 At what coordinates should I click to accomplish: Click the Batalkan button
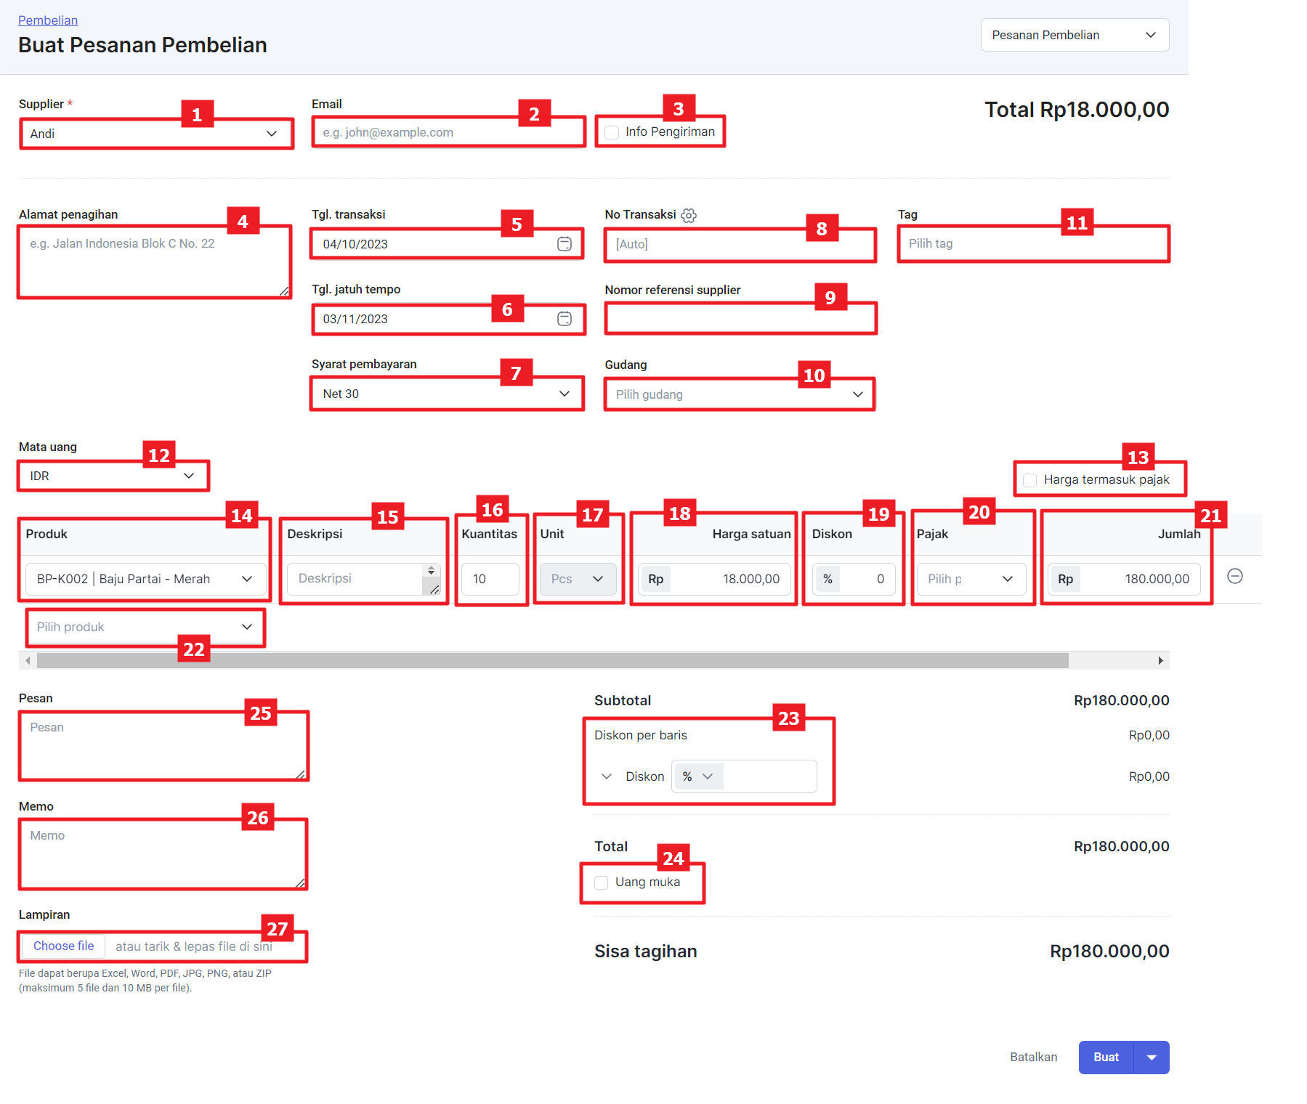pyautogui.click(x=1033, y=1058)
